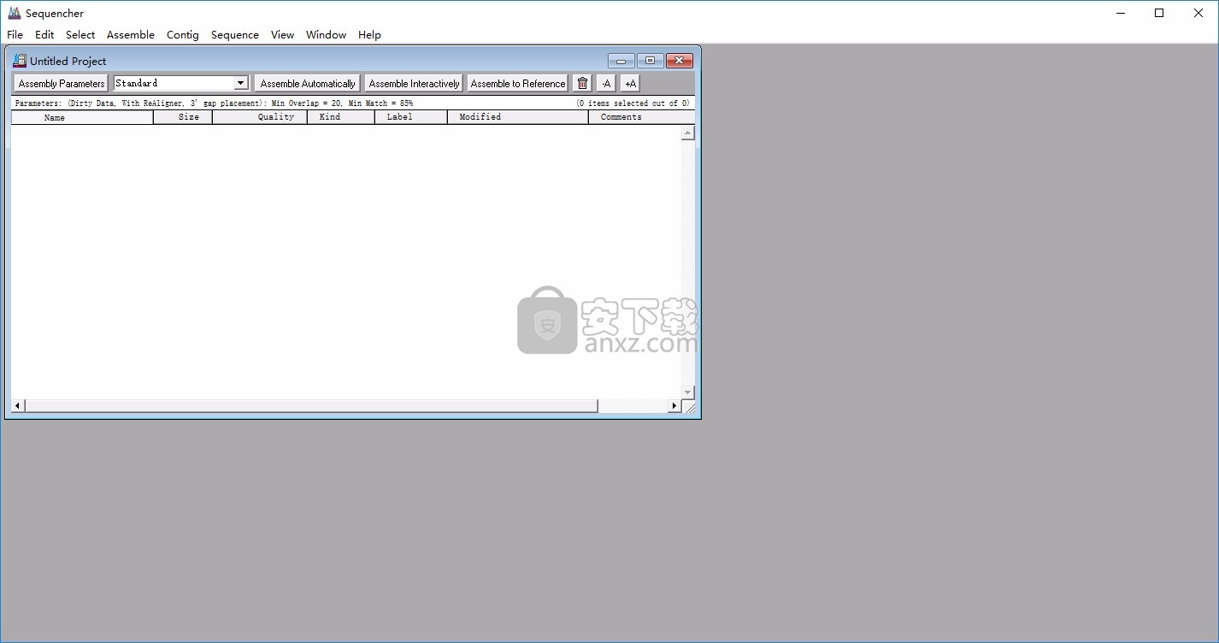This screenshot has height=643, width=1219.
Task: Click the '0 items selected out of 0' status text
Action: point(633,103)
